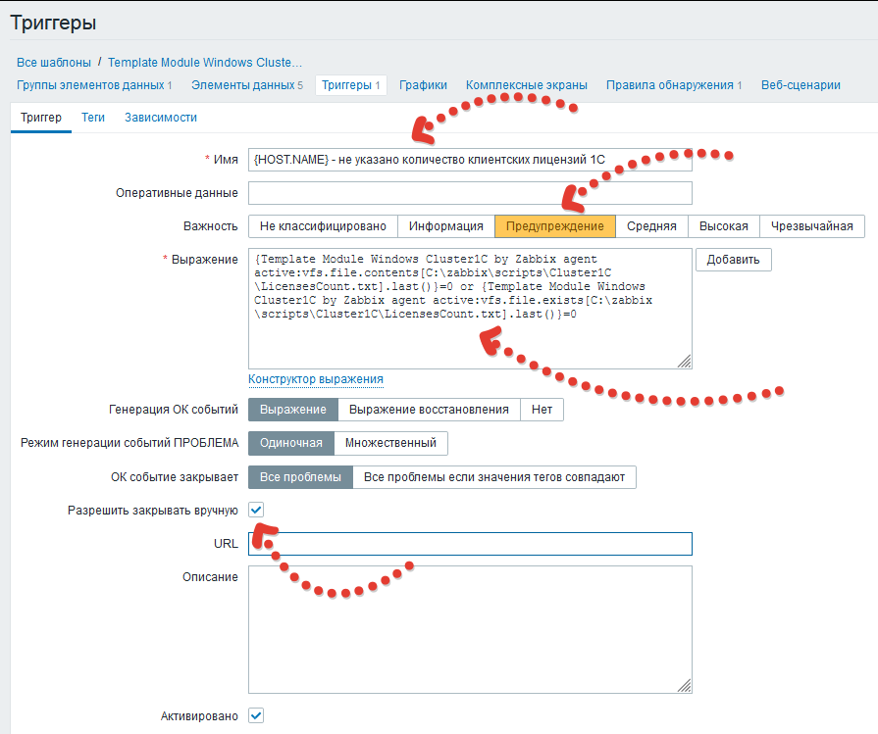Open the 'Графики' section
The height and width of the screenshot is (734, 878).
tap(423, 85)
